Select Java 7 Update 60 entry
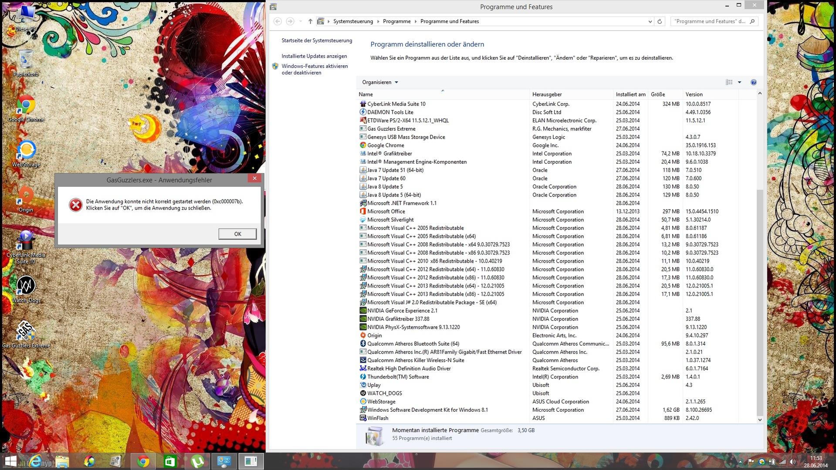Image resolution: width=836 pixels, height=470 pixels. (548, 179)
